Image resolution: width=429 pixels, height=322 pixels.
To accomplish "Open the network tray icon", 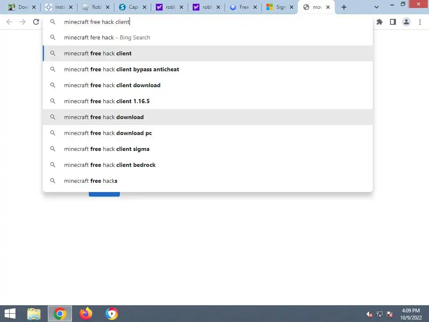I will point(380,314).
